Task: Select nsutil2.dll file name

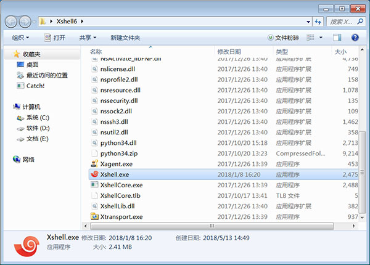Action: pos(114,132)
